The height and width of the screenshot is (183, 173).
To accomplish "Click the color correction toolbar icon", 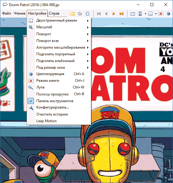I will point(168,14).
